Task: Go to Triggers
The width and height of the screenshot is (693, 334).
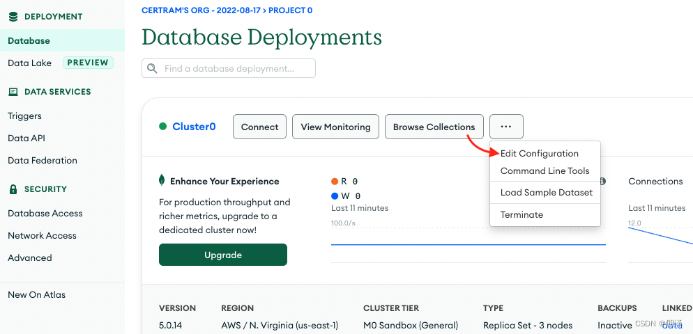Action: point(25,116)
